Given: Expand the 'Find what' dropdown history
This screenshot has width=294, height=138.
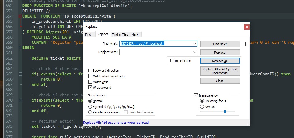Looking at the screenshot, I should (195, 44).
